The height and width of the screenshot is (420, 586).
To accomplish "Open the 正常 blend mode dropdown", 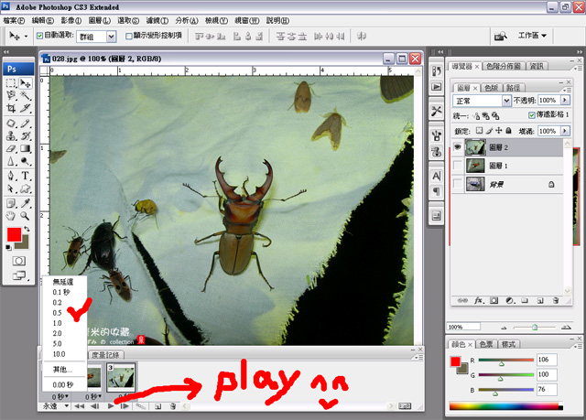I will pyautogui.click(x=505, y=100).
